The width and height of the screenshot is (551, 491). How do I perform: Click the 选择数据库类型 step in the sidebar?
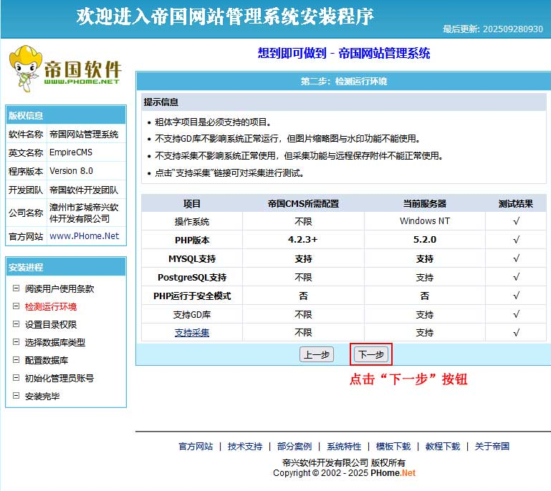point(54,342)
